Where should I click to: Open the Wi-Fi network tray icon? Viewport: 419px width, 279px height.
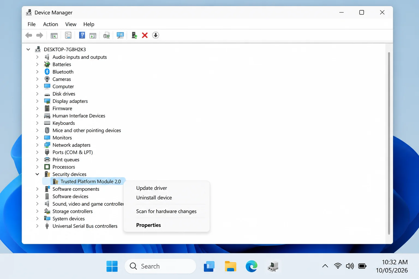click(x=338, y=266)
